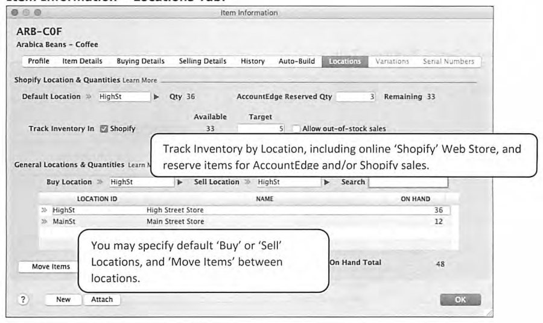543x323 pixels.
Task: Select the HighSt location ID cell
Action: coord(64,210)
